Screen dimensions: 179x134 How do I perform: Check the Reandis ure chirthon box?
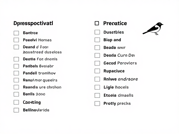click(x=16, y=87)
